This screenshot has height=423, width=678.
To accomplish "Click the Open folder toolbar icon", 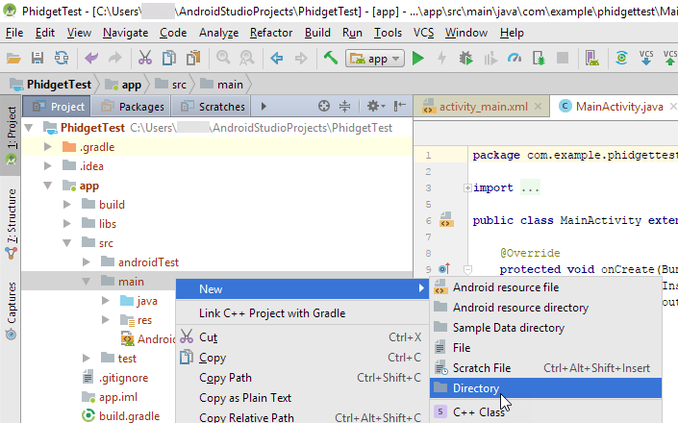I will (13, 58).
